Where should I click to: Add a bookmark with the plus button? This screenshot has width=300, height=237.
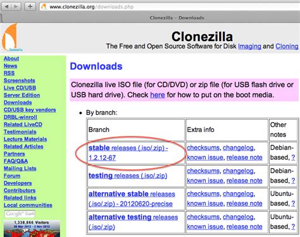pyautogui.click(x=30, y=7)
